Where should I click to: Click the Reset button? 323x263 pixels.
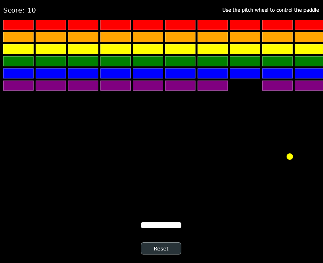click(x=161, y=248)
